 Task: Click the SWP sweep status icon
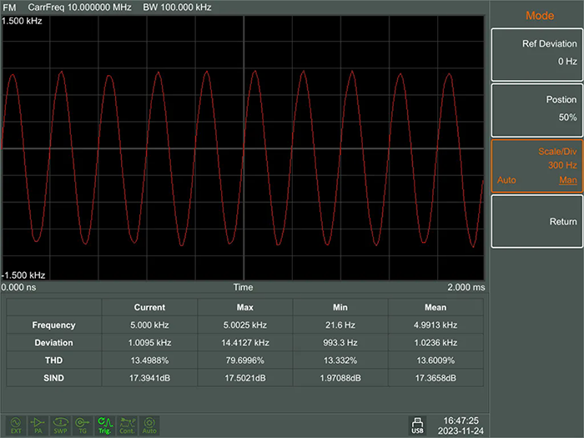click(x=60, y=425)
